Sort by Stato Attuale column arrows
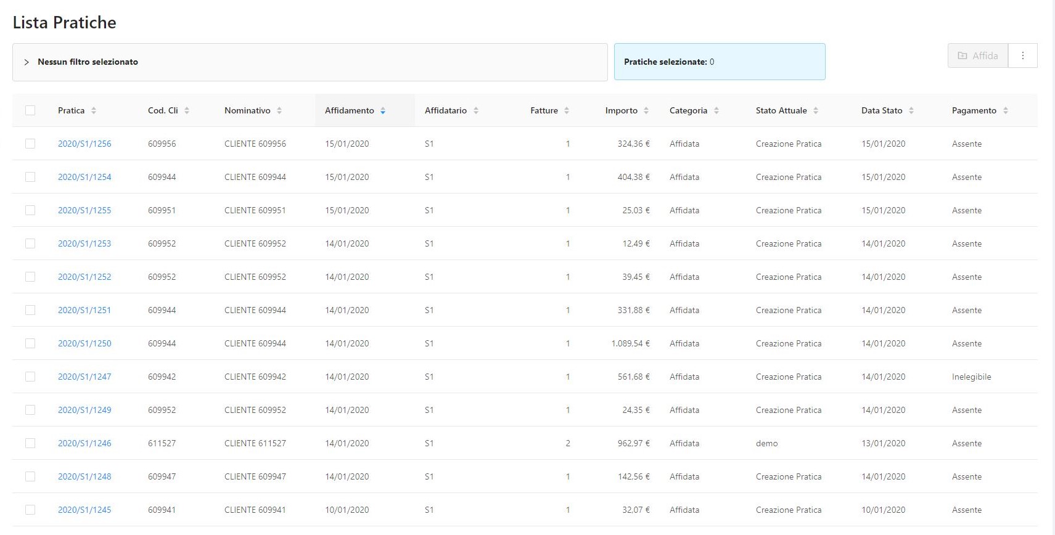The height and width of the screenshot is (535, 1055). point(816,111)
